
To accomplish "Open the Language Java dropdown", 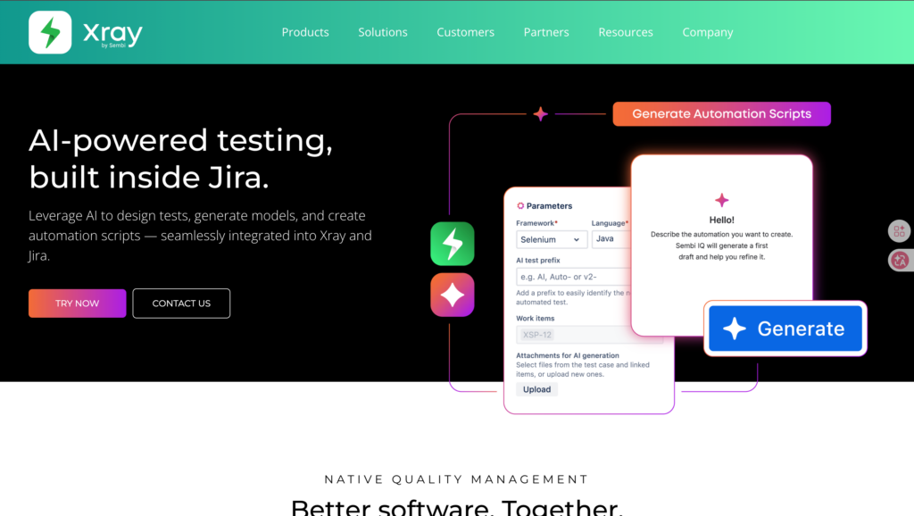I will click(611, 239).
